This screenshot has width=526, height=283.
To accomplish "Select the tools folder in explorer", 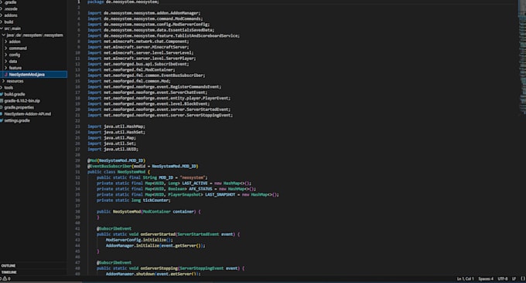I will pos(9,88).
